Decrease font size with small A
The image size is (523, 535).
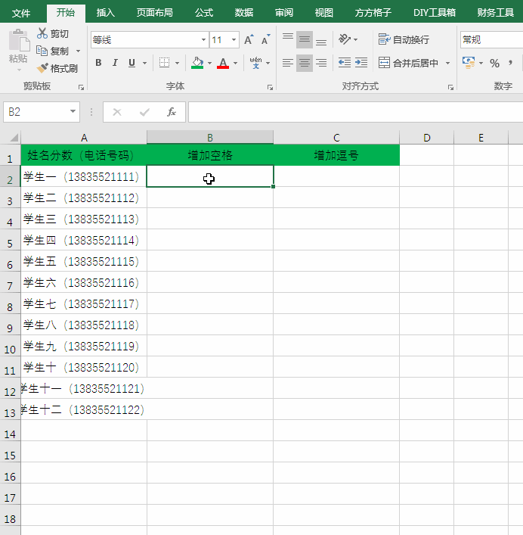(x=265, y=40)
